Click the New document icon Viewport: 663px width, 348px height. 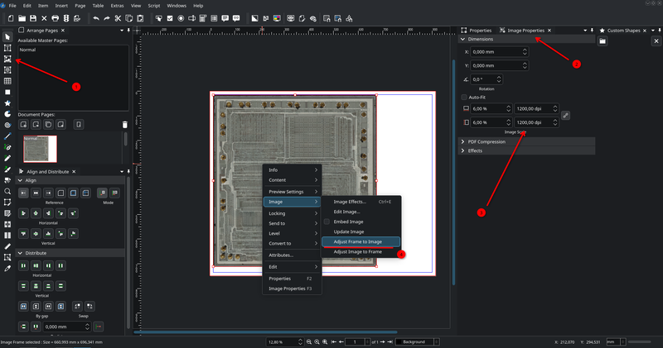click(11, 18)
